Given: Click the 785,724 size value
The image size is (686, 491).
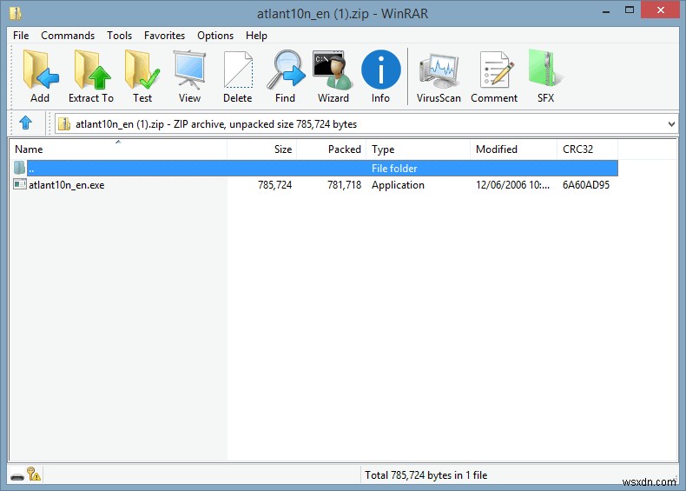Looking at the screenshot, I should click(x=274, y=185).
